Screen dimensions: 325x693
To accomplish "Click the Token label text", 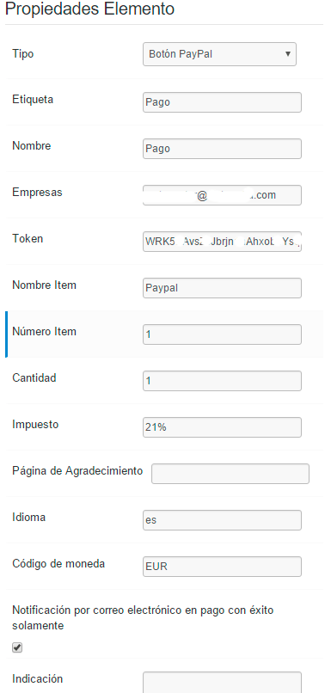I will pyautogui.click(x=28, y=239).
